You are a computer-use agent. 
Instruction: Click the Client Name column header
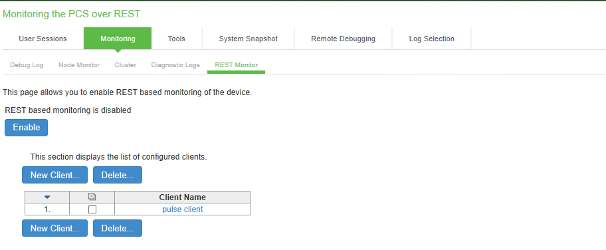tap(183, 197)
